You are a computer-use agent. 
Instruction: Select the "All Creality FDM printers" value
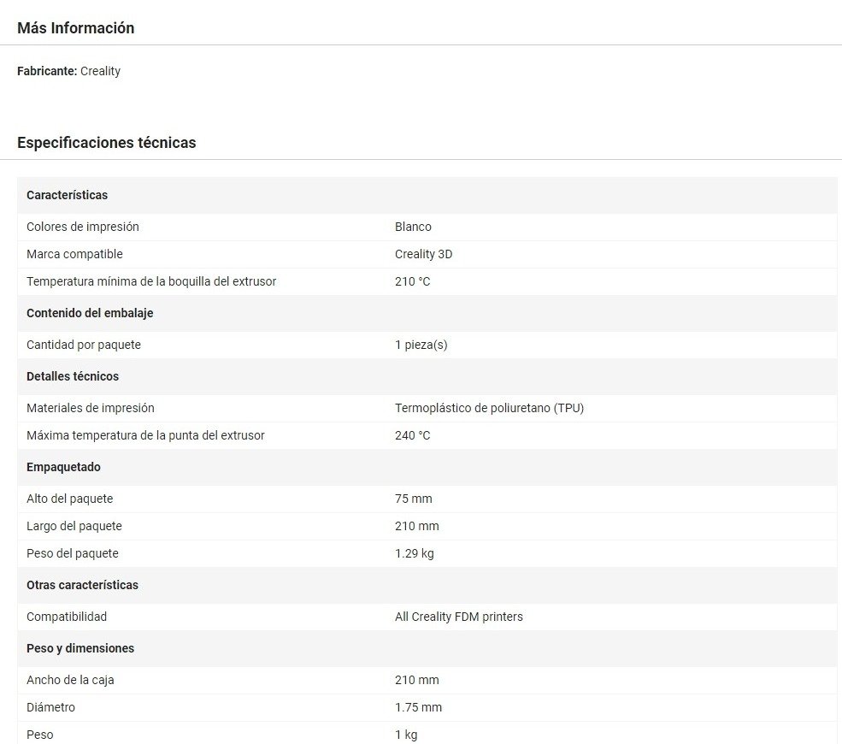coord(458,617)
